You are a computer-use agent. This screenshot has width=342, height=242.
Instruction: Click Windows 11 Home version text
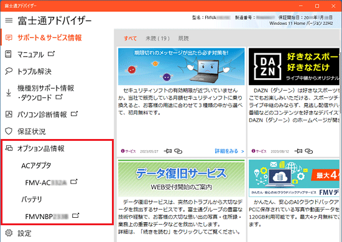[301, 24]
